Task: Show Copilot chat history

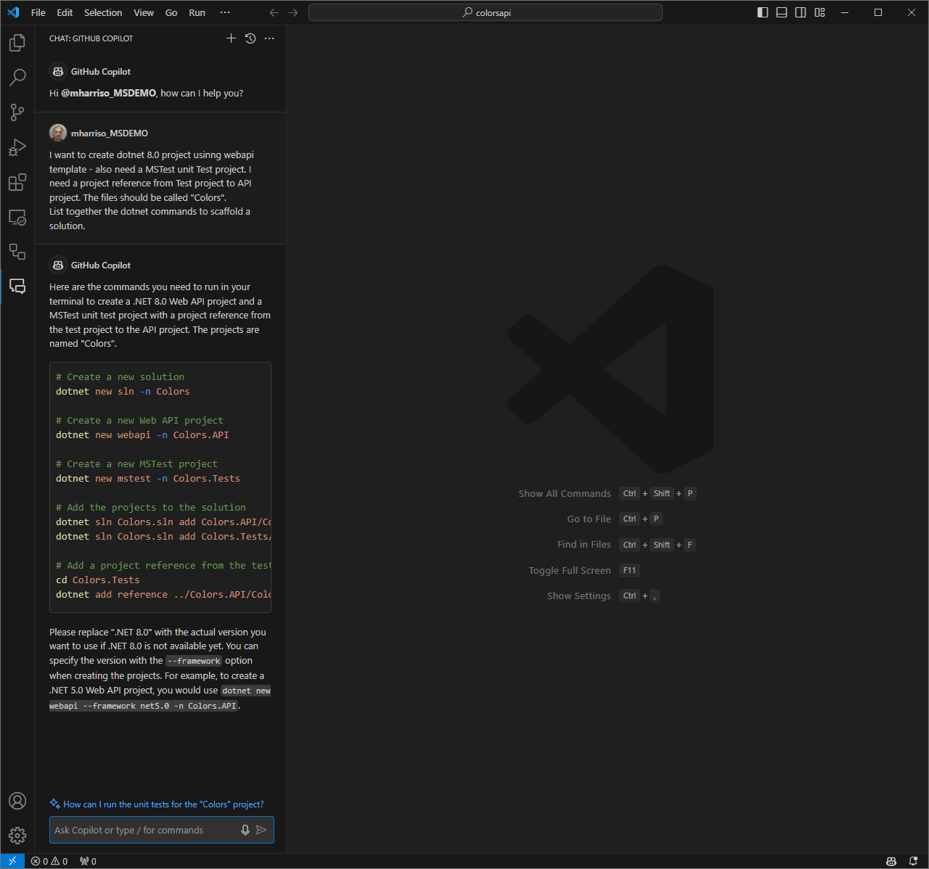Action: tap(250, 38)
